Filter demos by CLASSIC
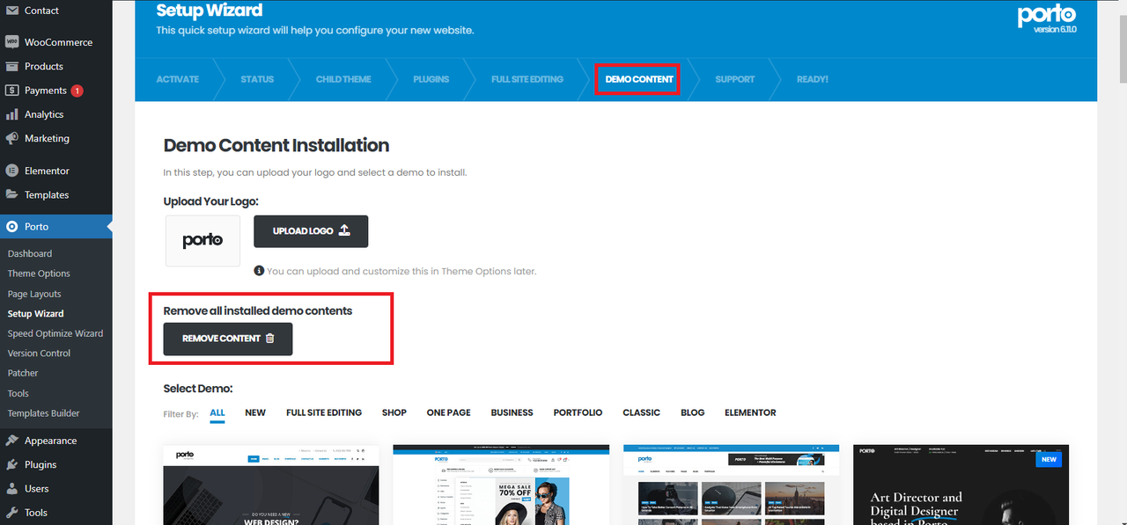The image size is (1127, 525). pyautogui.click(x=642, y=412)
